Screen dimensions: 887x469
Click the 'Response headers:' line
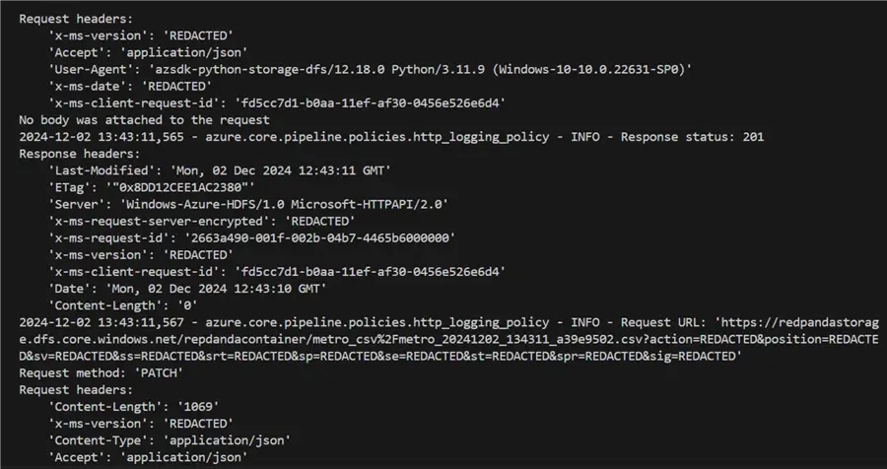[x=79, y=154]
